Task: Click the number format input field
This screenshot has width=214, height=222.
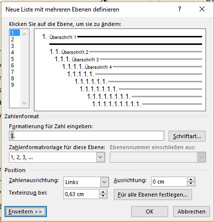Action: point(86,136)
